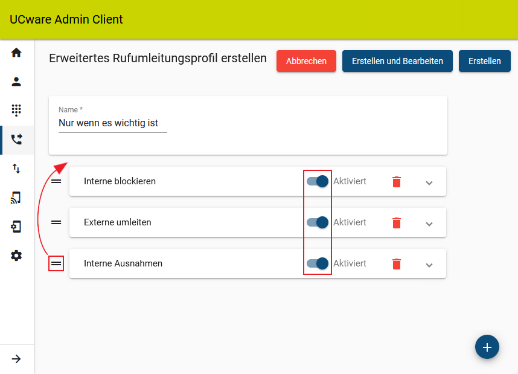Delete the Externe umleiten rule
The height and width of the screenshot is (374, 518).
pyautogui.click(x=397, y=222)
